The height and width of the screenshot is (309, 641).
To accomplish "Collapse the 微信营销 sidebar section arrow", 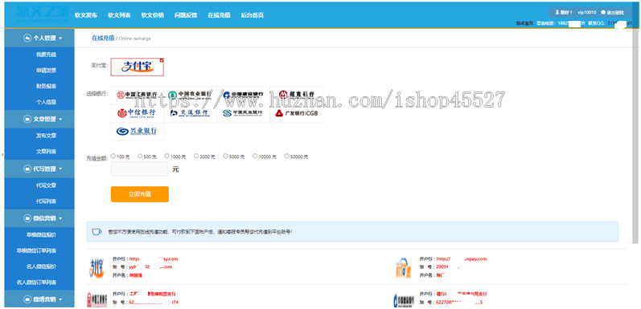I will pyautogui.click(x=61, y=218).
